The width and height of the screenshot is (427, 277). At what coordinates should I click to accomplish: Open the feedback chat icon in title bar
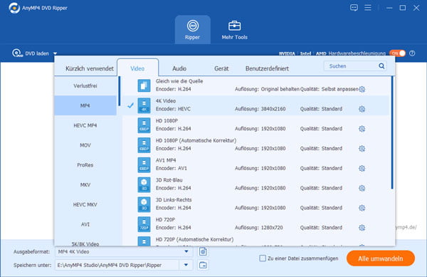pyautogui.click(x=354, y=8)
